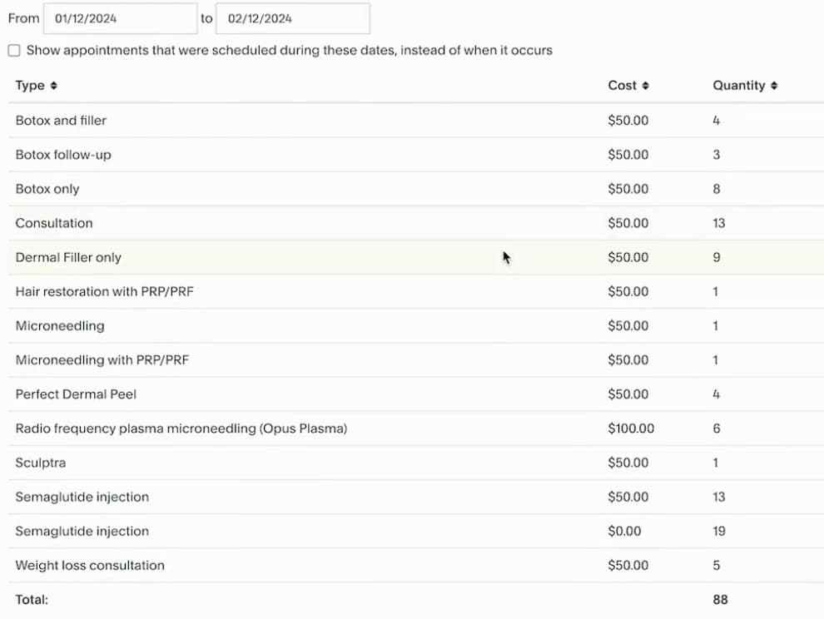This screenshot has height=619, width=824.
Task: Click the quantity 19 cell
Action: 719,532
